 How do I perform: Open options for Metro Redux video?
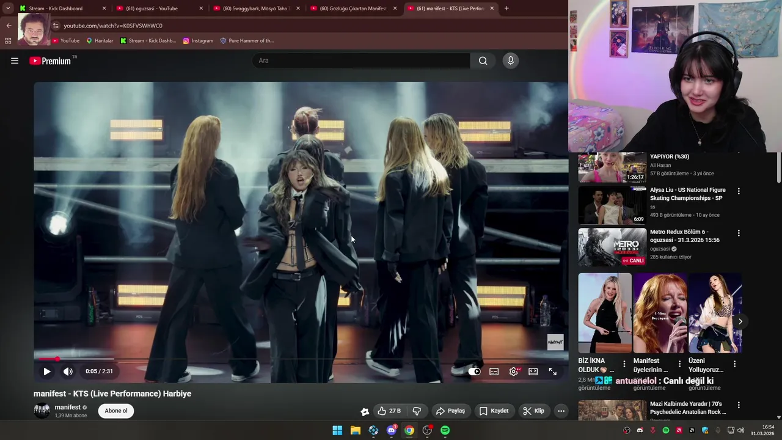[739, 233]
